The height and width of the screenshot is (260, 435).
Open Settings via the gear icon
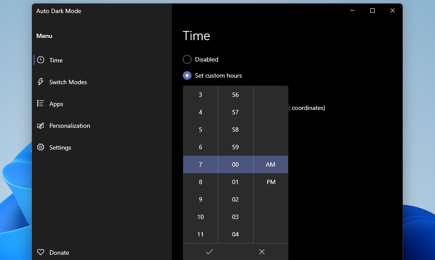pos(41,147)
